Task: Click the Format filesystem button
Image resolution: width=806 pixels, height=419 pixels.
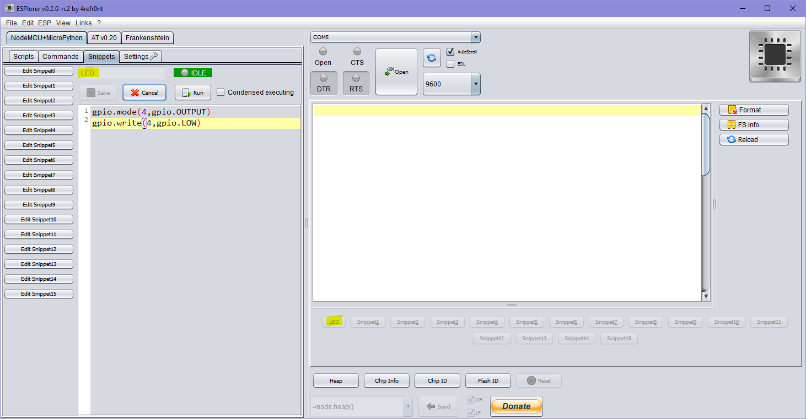Action: pos(754,110)
